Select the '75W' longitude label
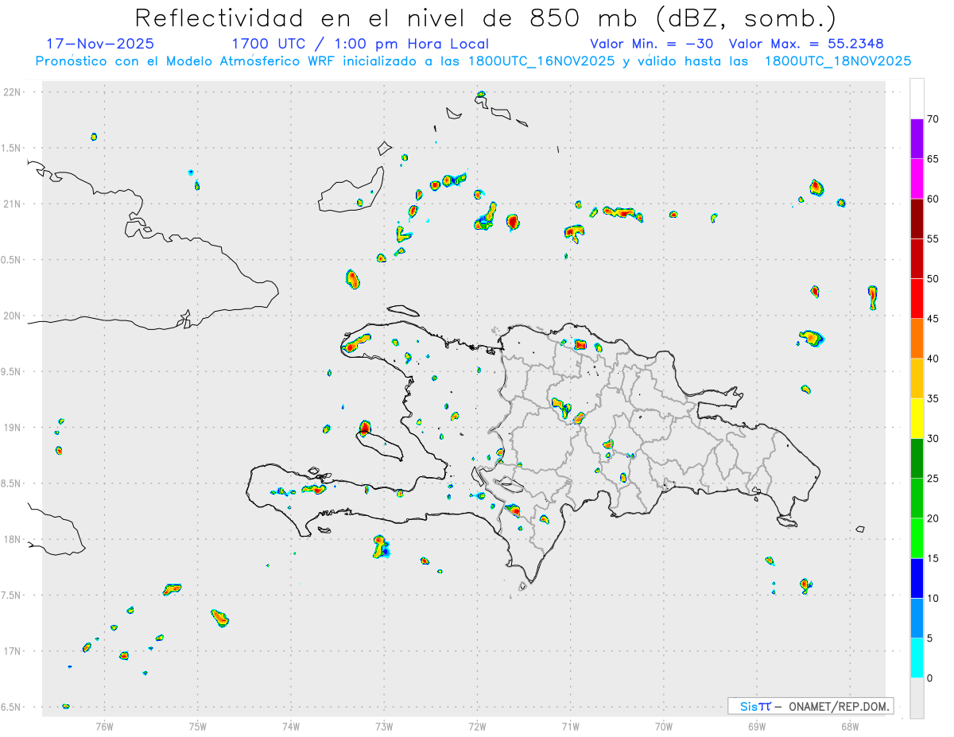This screenshot has width=954, height=737. pos(198,725)
